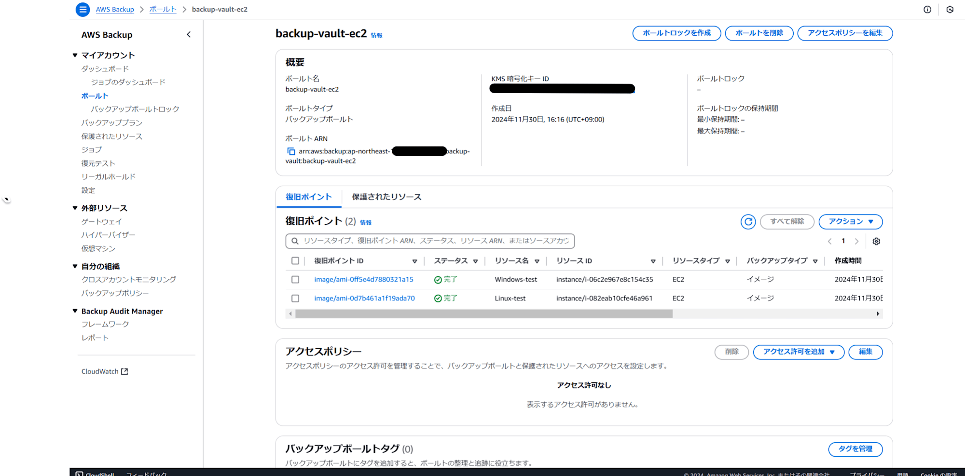
Task: Click アクセスポリシーを編集 button
Action: click(845, 33)
